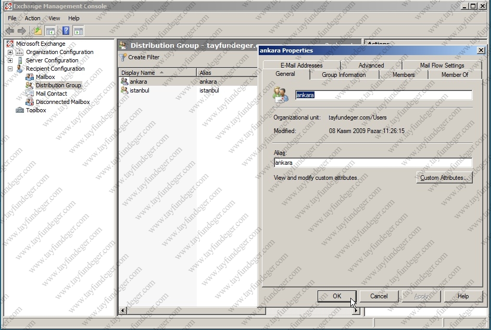This screenshot has height=330, width=491.
Task: Select the Mail Contact tree item
Action: pyautogui.click(x=52, y=94)
